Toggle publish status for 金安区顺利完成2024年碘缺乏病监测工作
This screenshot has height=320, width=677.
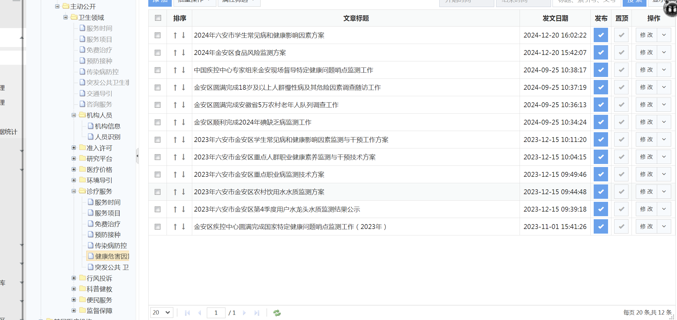[x=600, y=122]
